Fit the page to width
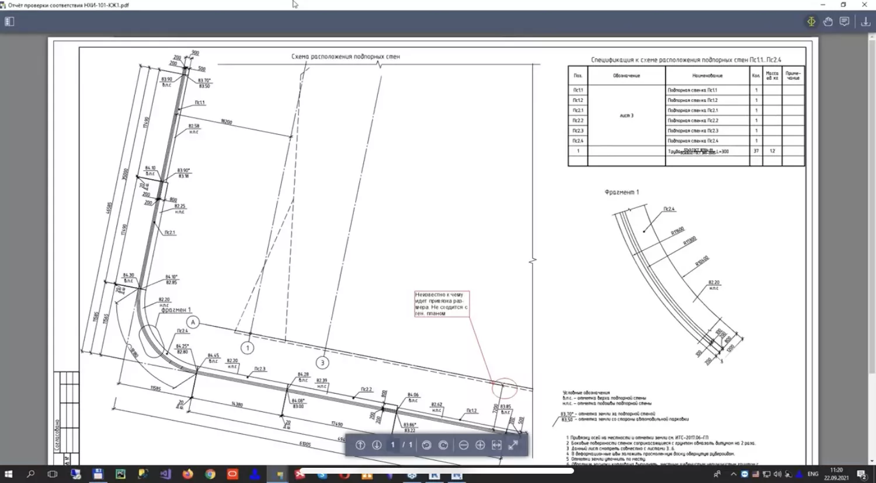Image resolution: width=876 pixels, height=483 pixels. [496, 445]
